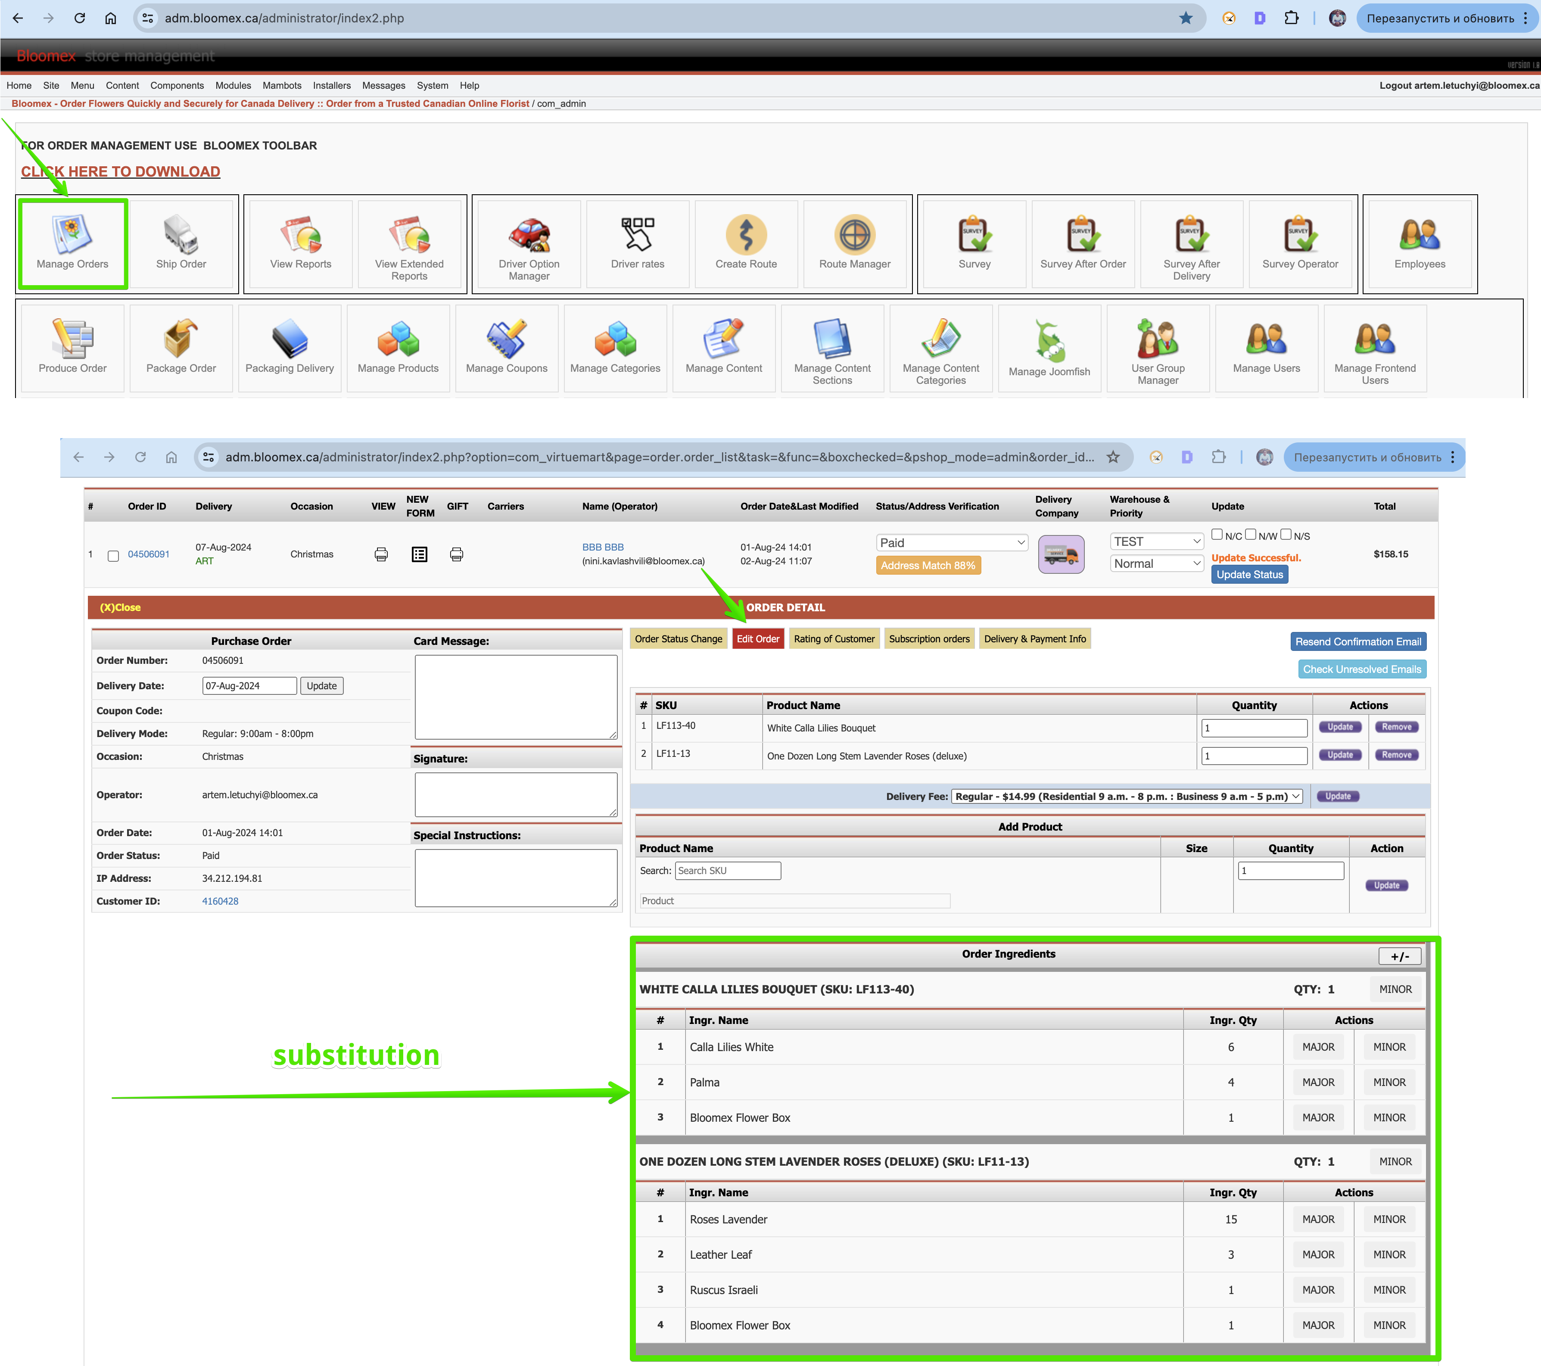
Task: Click the Update Status button
Action: [x=1249, y=575]
